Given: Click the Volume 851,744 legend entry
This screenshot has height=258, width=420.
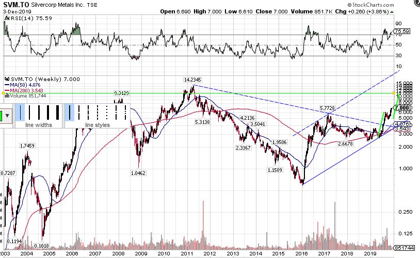Looking at the screenshot, I should (x=25, y=95).
